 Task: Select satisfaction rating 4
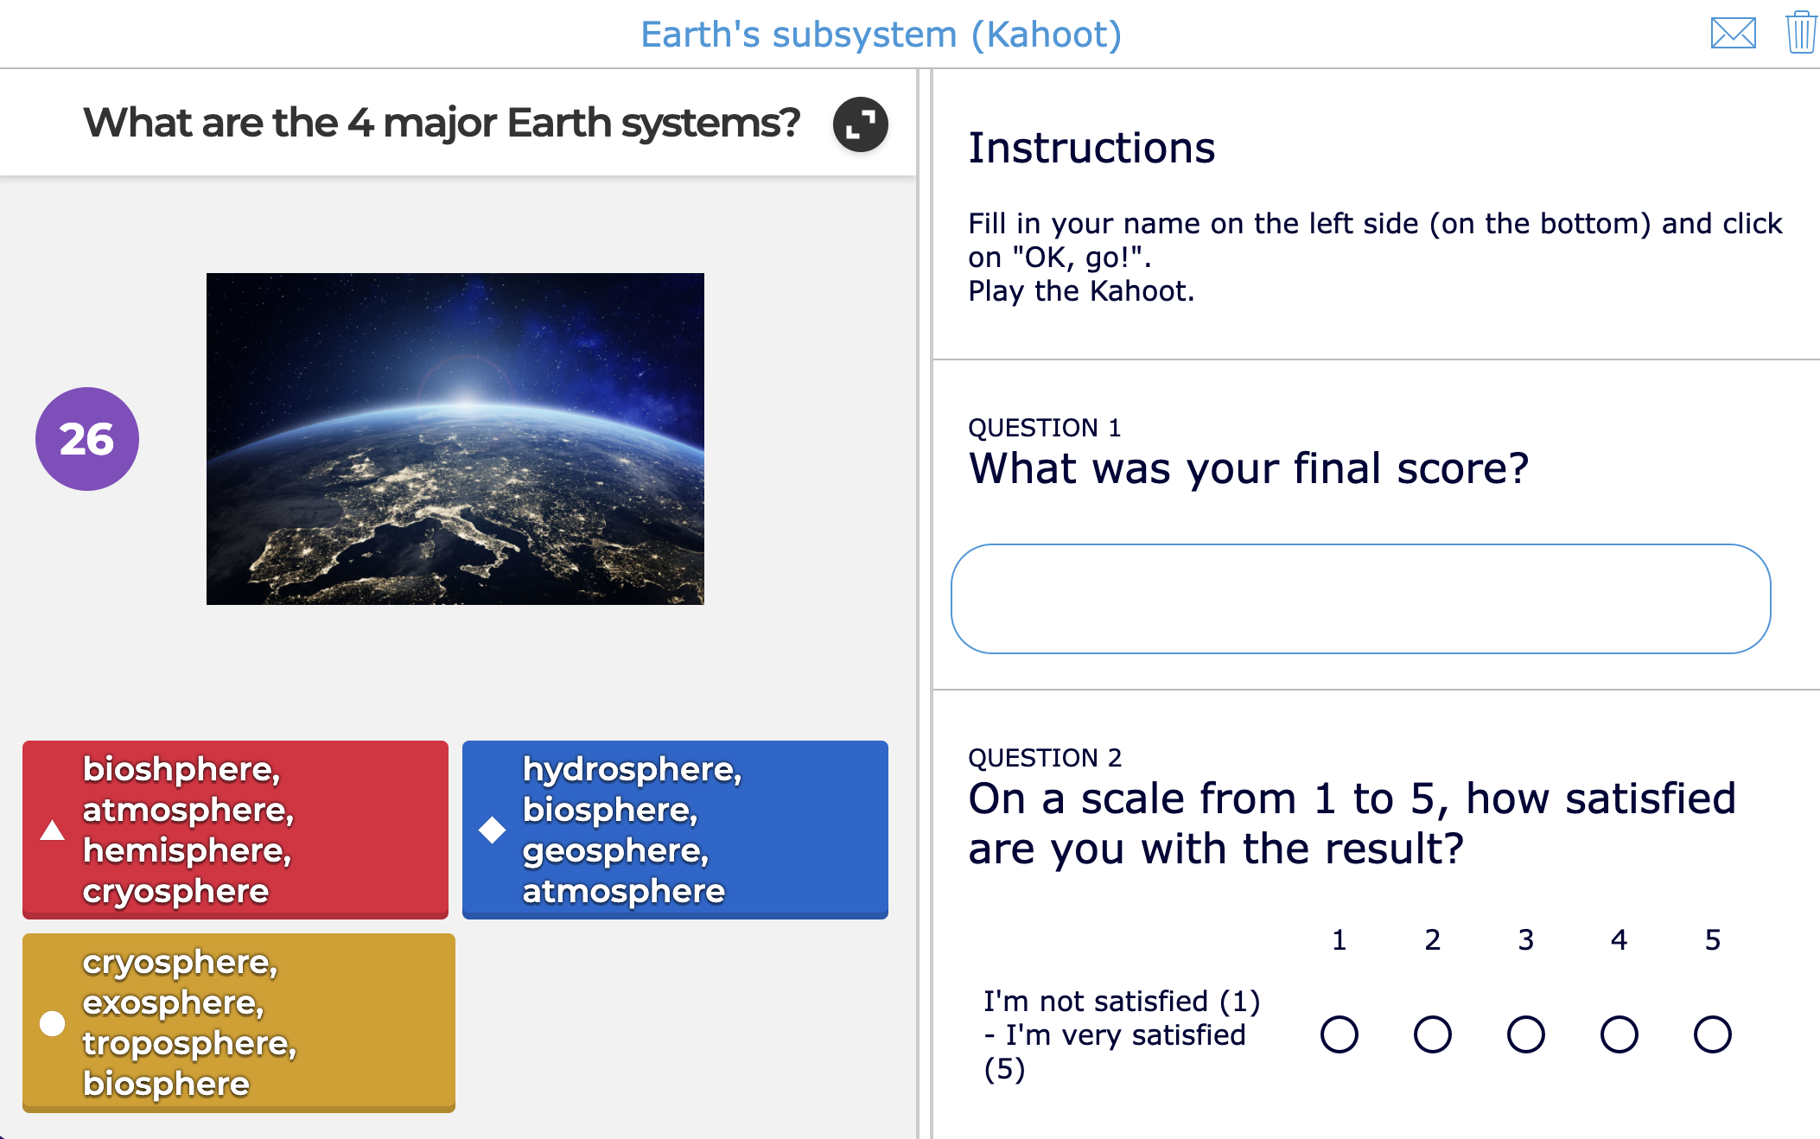pyautogui.click(x=1619, y=1034)
